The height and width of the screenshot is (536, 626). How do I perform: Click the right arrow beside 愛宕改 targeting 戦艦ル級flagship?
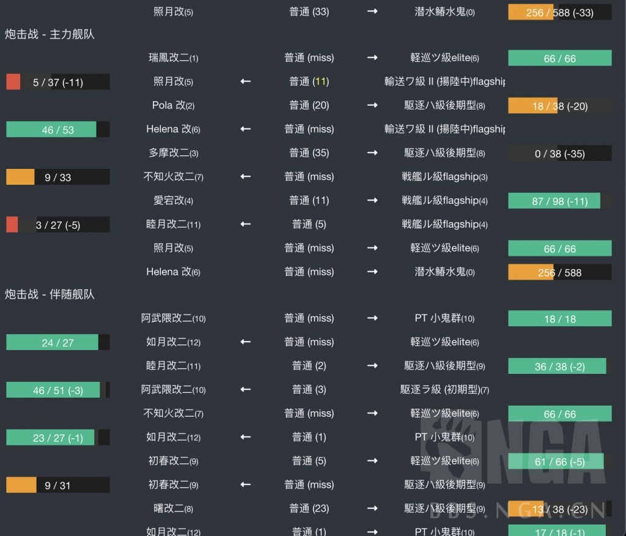(x=372, y=200)
